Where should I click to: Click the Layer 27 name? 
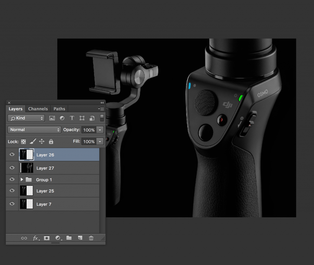pyautogui.click(x=45, y=168)
